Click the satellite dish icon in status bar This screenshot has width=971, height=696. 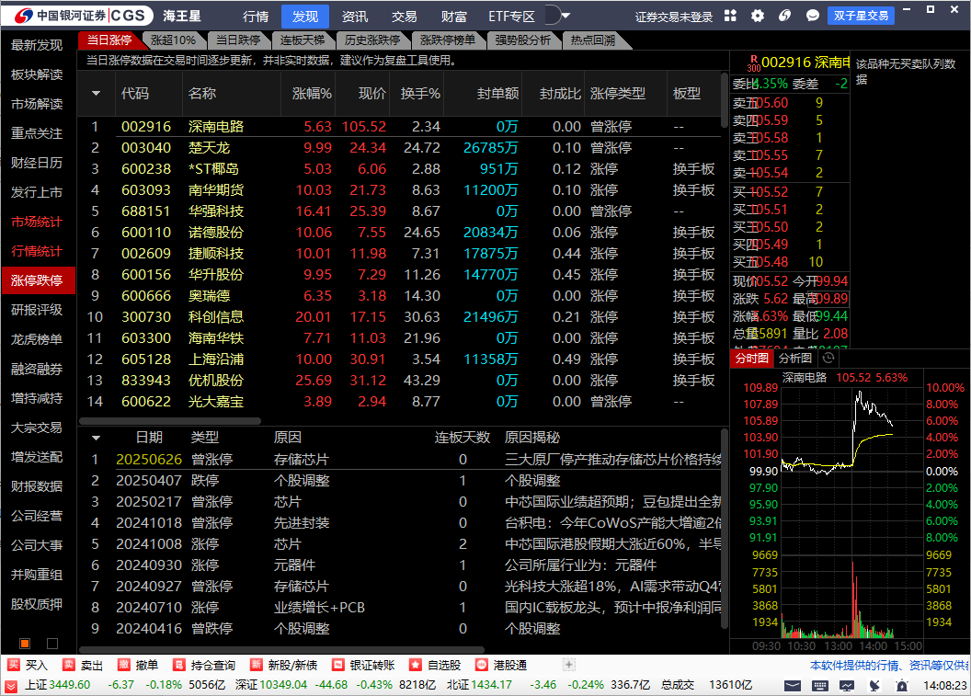[874, 686]
